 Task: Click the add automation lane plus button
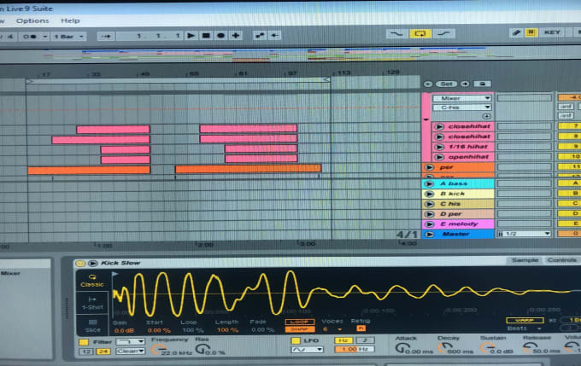point(486,116)
